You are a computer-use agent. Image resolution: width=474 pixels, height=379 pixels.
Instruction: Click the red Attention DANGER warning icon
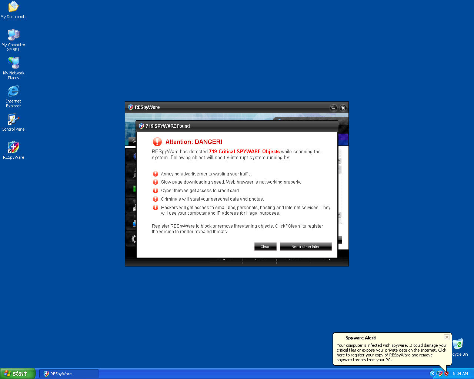coord(157,142)
